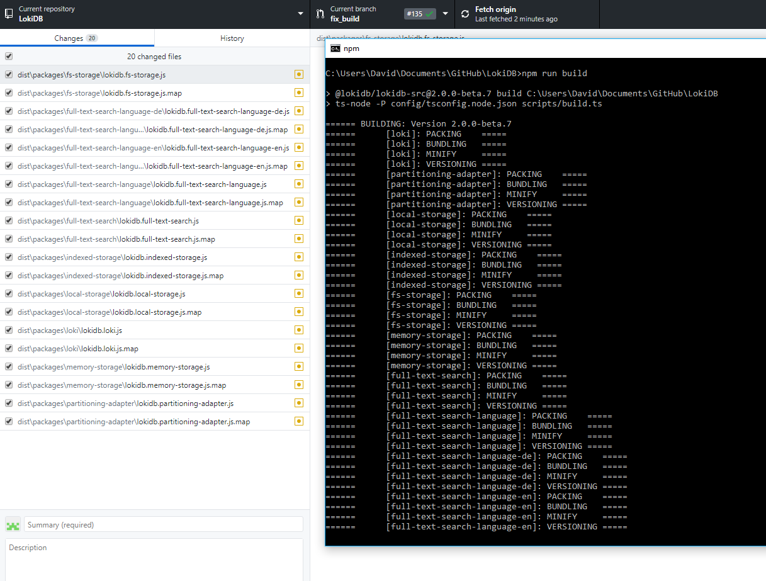Uncheck lokidb.full-text-search-language-de.js checkbox
This screenshot has height=581, width=766.
click(x=9, y=111)
